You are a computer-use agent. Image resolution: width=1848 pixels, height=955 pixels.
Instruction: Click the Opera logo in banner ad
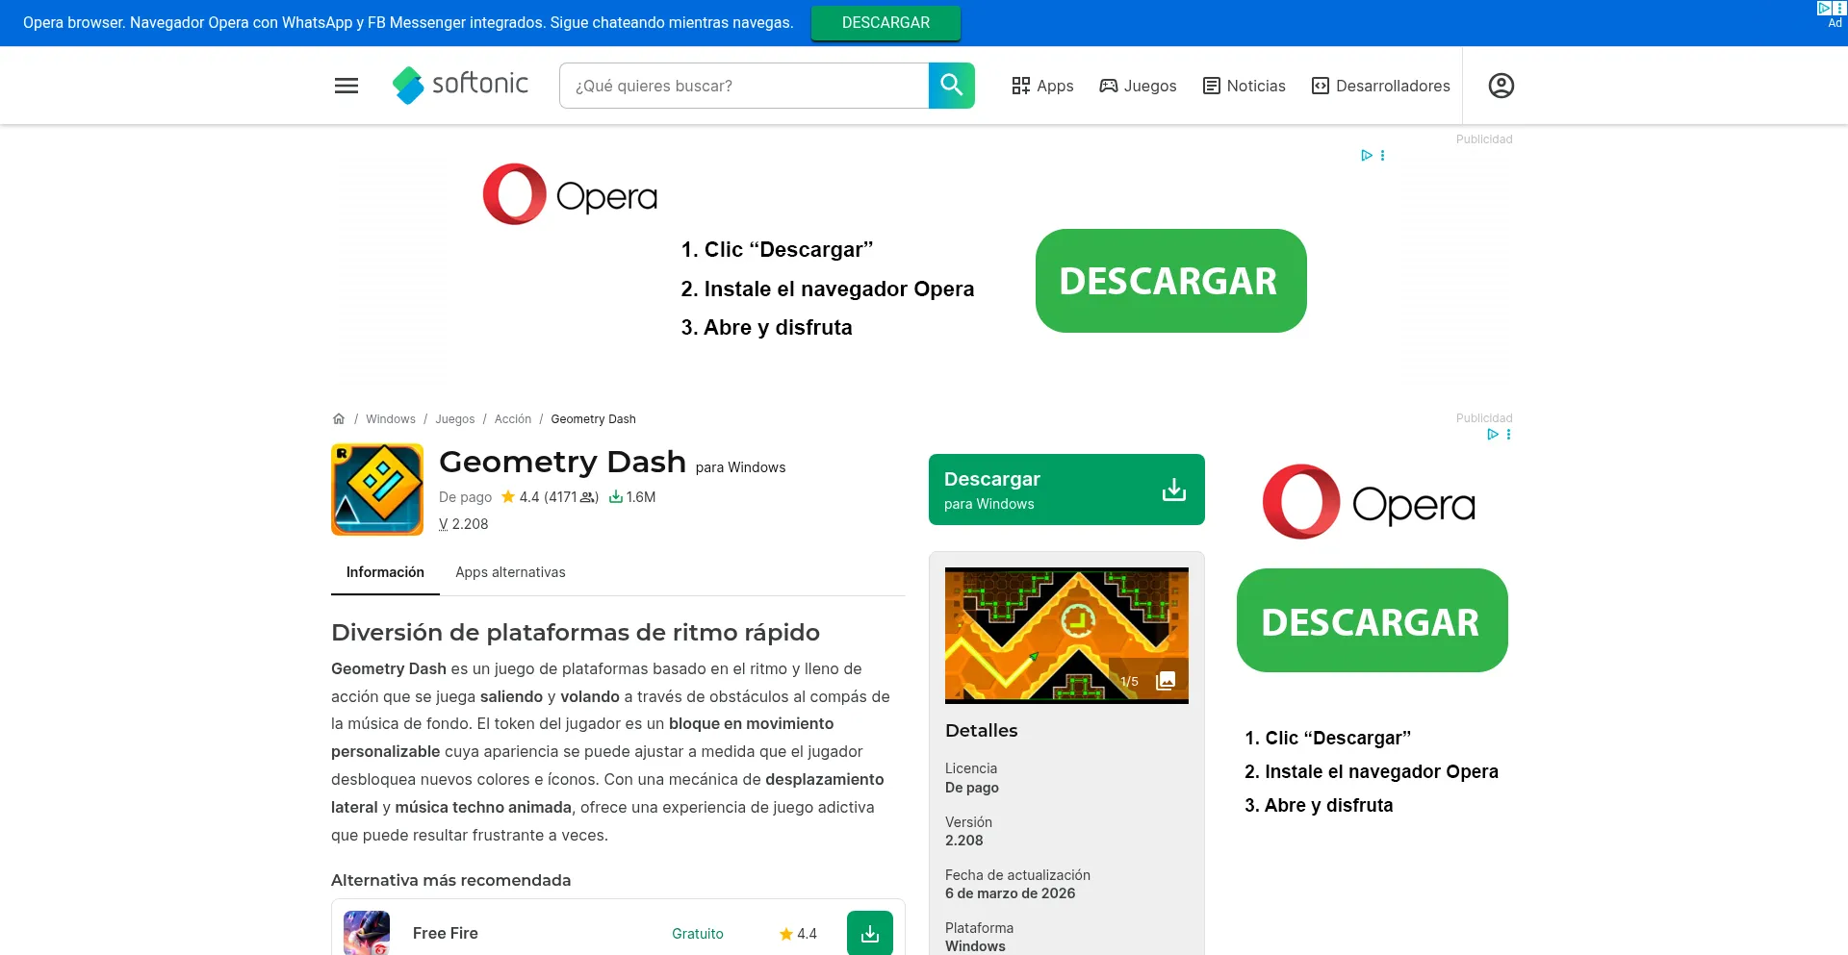[570, 194]
